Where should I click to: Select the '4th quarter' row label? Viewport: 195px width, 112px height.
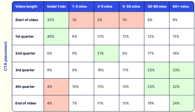pyautogui.click(x=25, y=87)
